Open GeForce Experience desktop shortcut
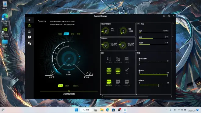The width and height of the screenshot is (201, 113). coord(5,32)
